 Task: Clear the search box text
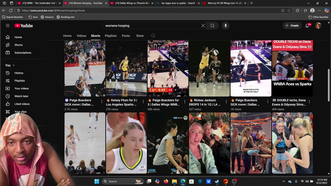click(x=203, y=26)
